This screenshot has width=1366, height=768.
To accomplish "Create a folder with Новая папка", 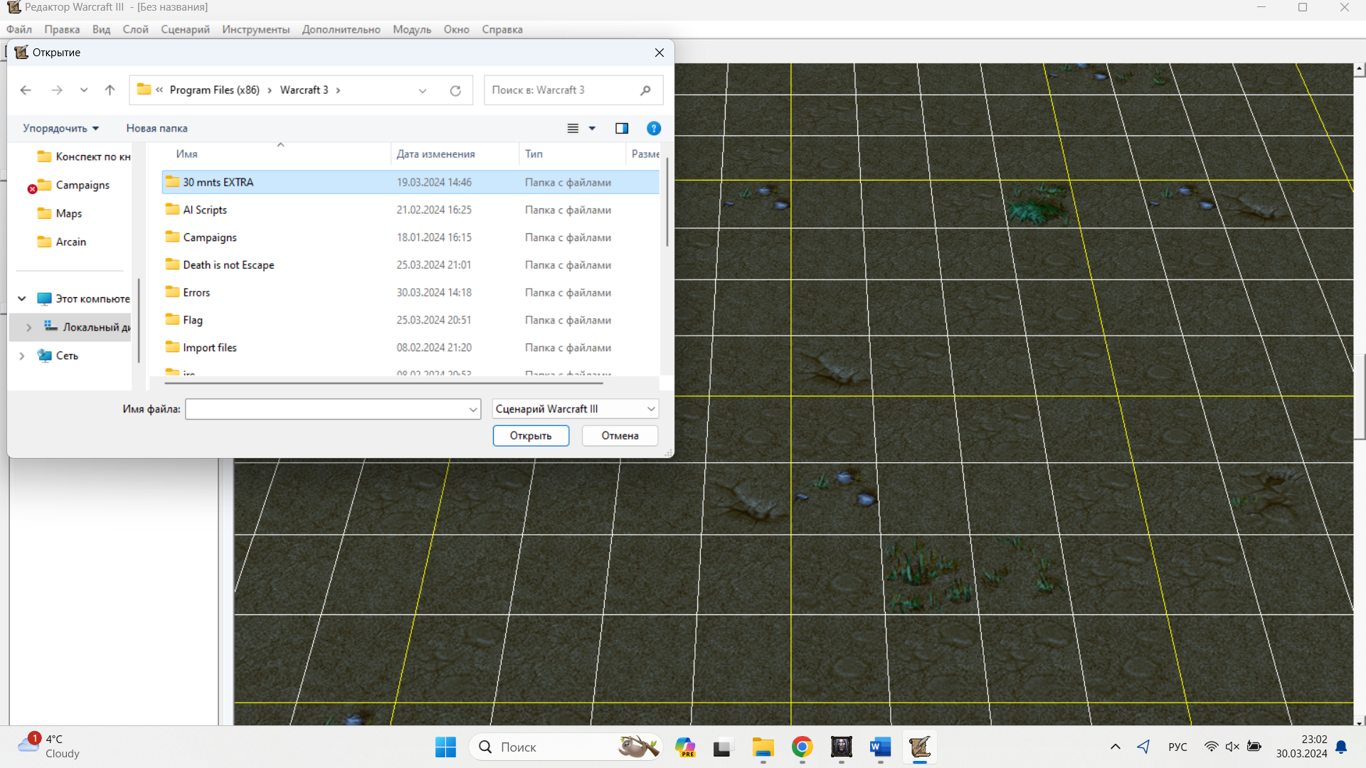I will (157, 128).
